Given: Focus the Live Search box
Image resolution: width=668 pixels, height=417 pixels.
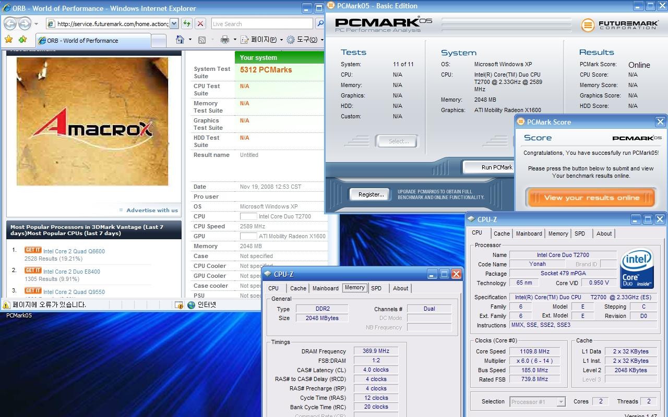Looking at the screenshot, I should [x=261, y=24].
